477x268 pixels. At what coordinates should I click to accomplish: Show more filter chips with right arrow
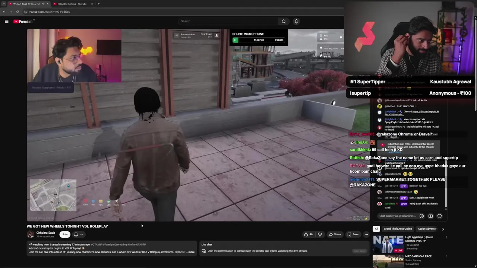pyautogui.click(x=443, y=229)
